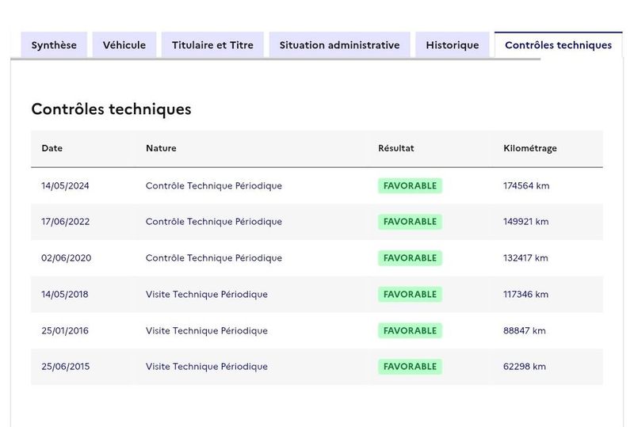Image resolution: width=634 pixels, height=427 pixels.
Task: Click Contrôle Technique Périodique on 02/06/2020 row
Action: (214, 258)
